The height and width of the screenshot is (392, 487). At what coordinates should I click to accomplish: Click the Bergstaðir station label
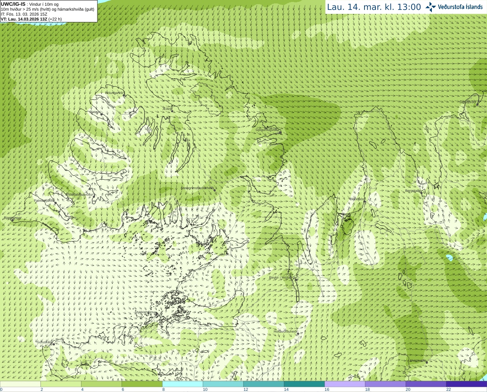pos(414,191)
